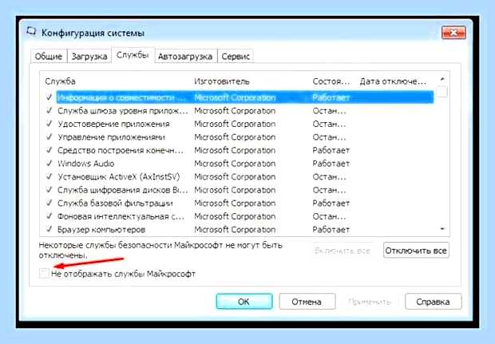
Task: Uncheck the Windows Audio service
Action: point(49,164)
